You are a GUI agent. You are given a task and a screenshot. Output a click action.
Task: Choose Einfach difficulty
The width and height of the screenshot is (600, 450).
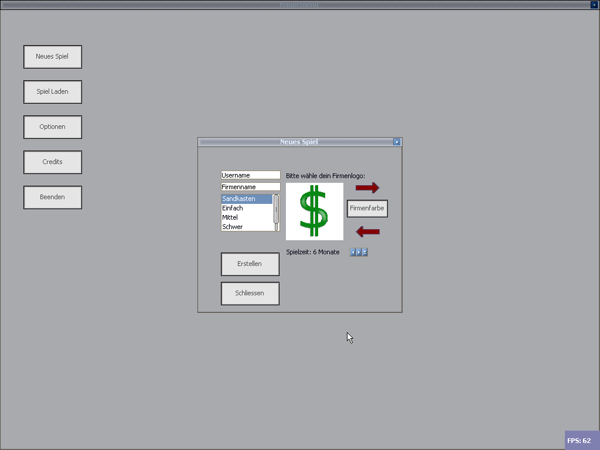(x=246, y=209)
